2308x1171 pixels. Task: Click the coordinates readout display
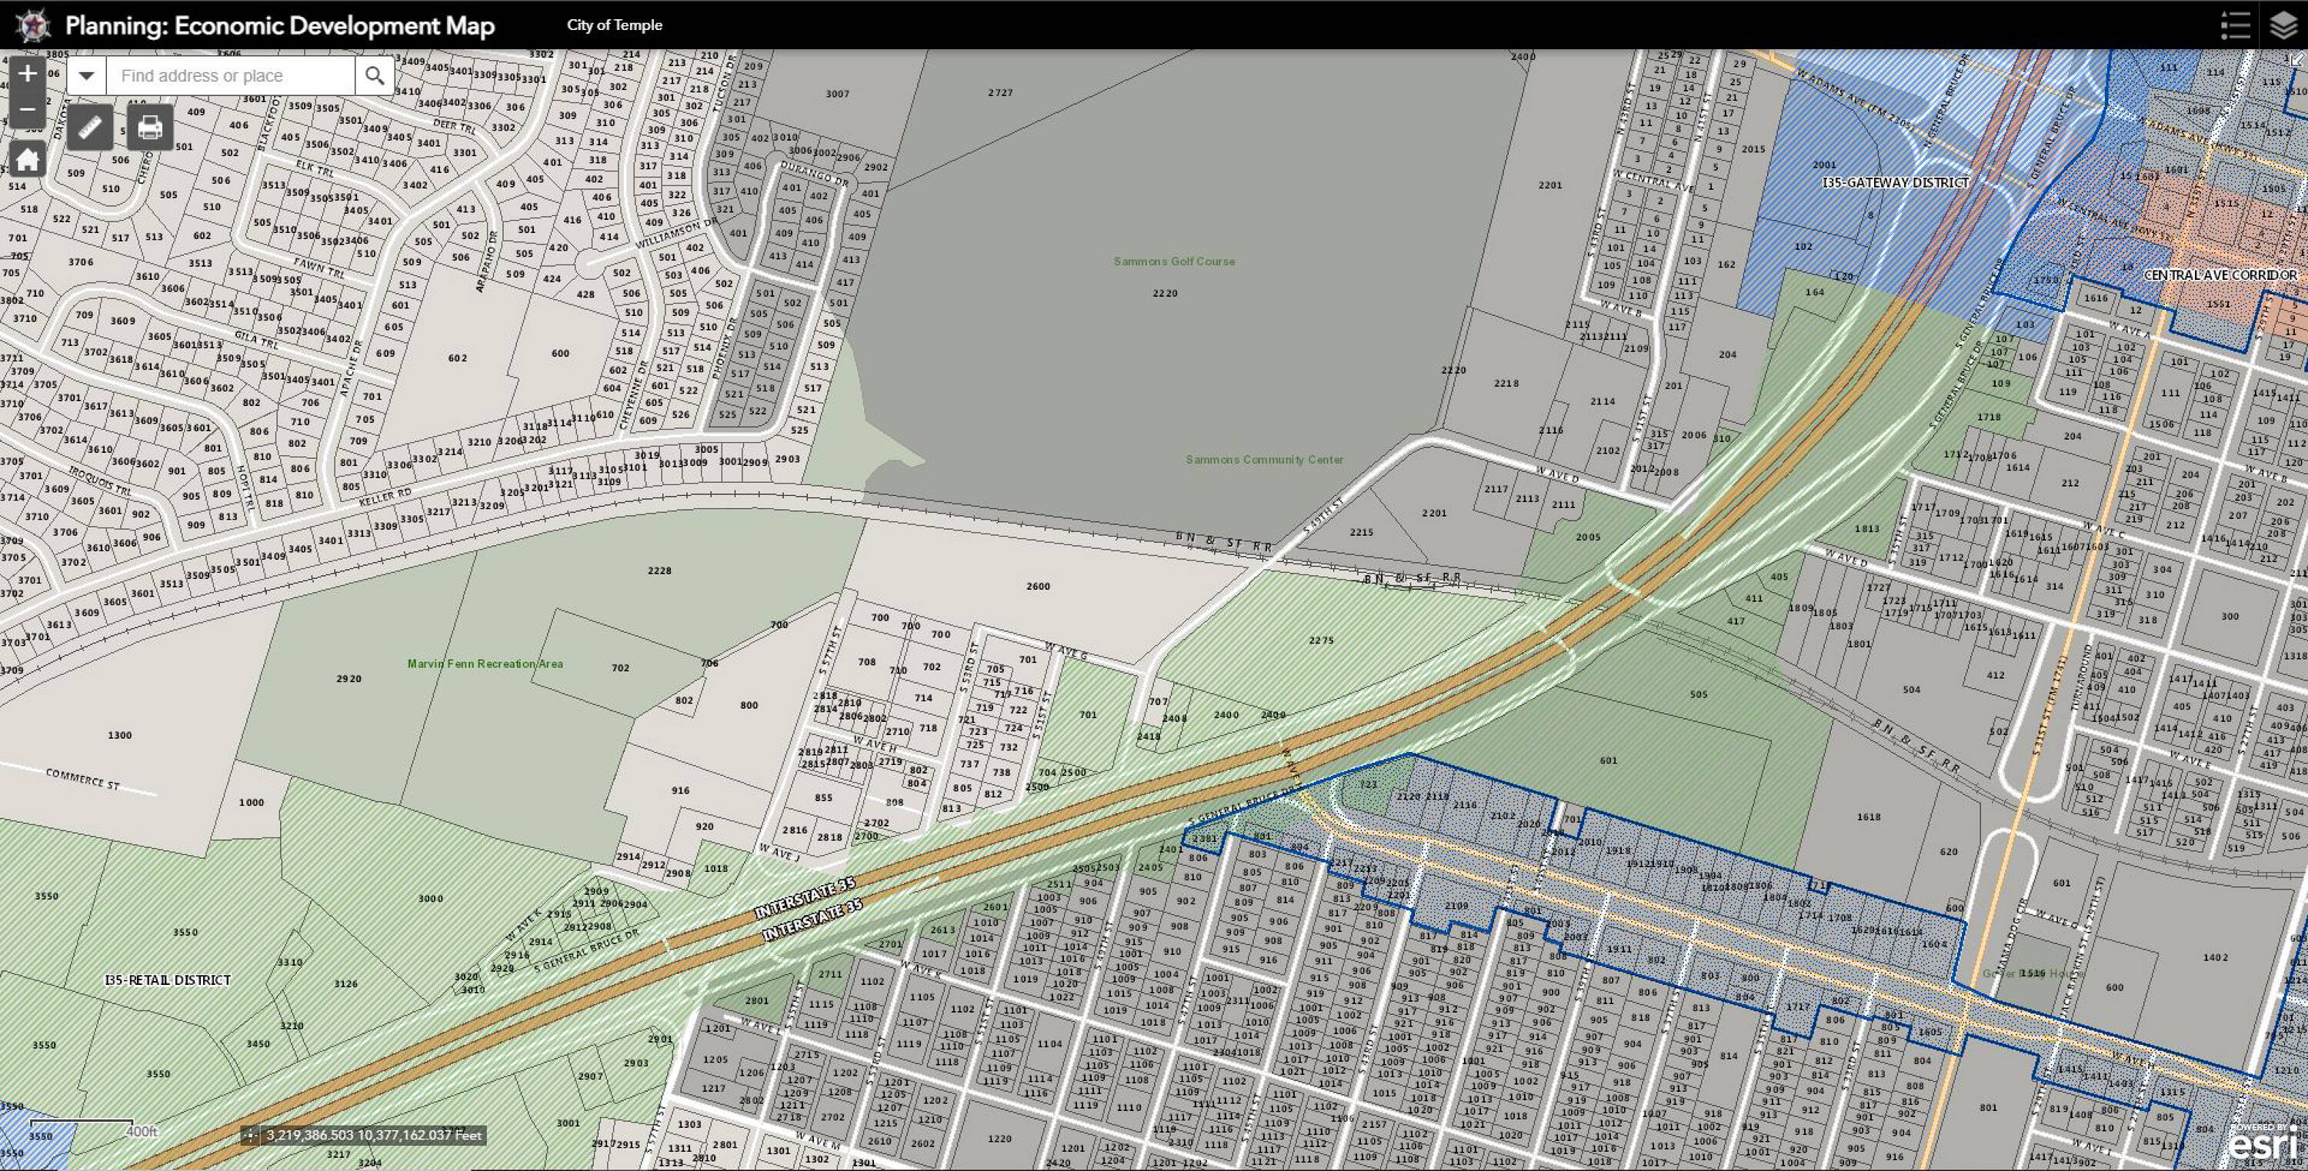374,1135
